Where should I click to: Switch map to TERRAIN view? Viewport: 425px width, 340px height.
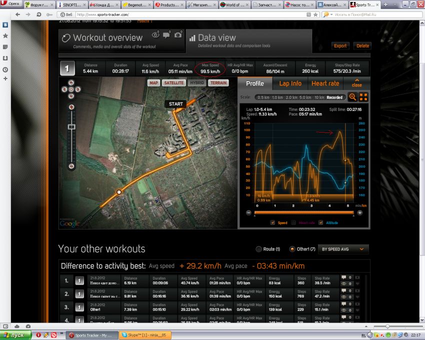click(218, 83)
